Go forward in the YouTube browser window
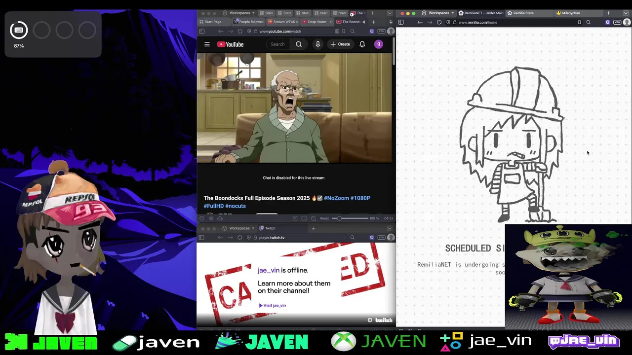The image size is (632, 355). [231, 31]
